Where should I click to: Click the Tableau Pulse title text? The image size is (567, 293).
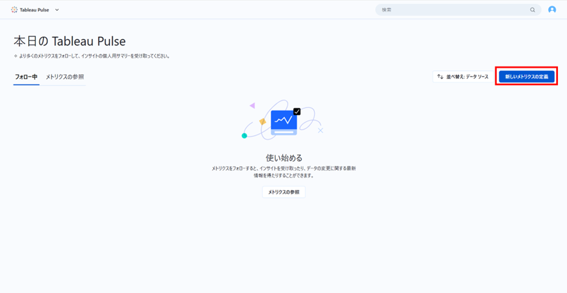[x=35, y=10]
